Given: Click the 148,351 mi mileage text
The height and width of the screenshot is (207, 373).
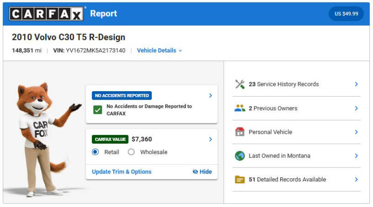Looking at the screenshot, I should pos(27,51).
